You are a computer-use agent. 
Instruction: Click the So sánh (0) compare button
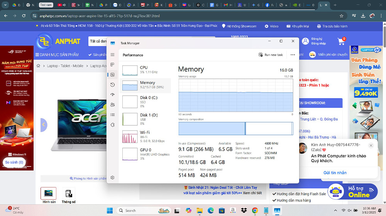[14, 162]
